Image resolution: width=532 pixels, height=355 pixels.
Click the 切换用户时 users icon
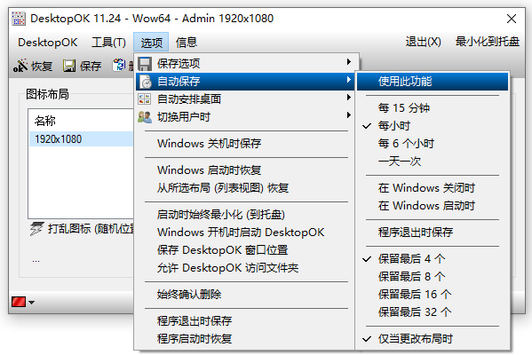click(x=145, y=117)
